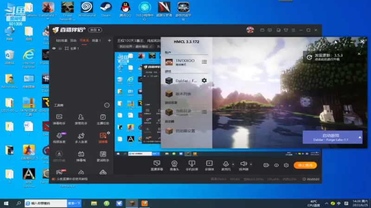Add 多媒体 multimedia source

pyautogui.click(x=210, y=165)
